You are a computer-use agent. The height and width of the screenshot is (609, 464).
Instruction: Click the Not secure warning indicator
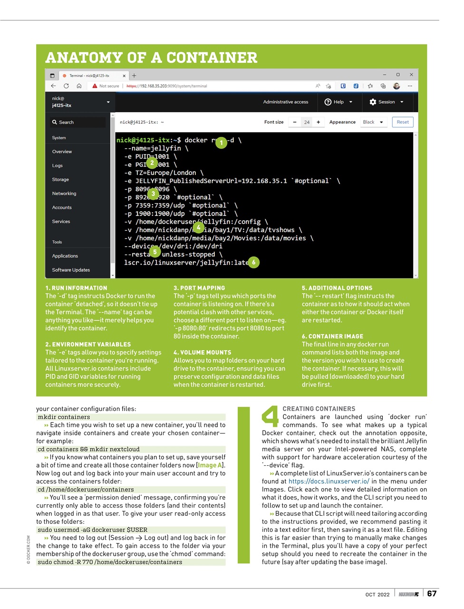tap(106, 86)
